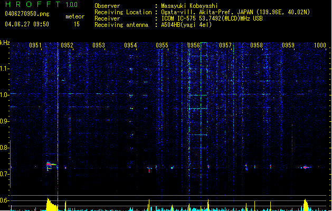This screenshot has height=211, width=332.
Task: Click the 0.6 kHz axis label
Action: pyautogui.click(x=4, y=200)
